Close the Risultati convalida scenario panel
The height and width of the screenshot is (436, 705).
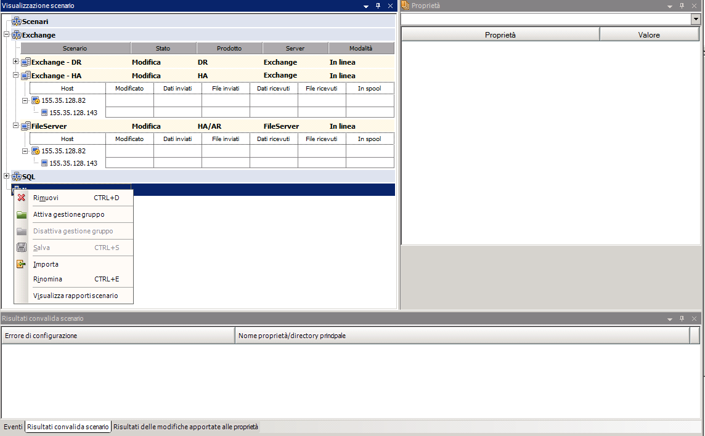tap(694, 318)
